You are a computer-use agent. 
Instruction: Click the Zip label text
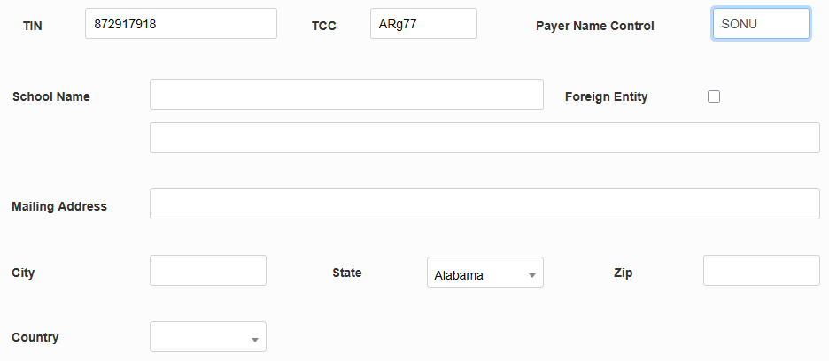point(623,273)
